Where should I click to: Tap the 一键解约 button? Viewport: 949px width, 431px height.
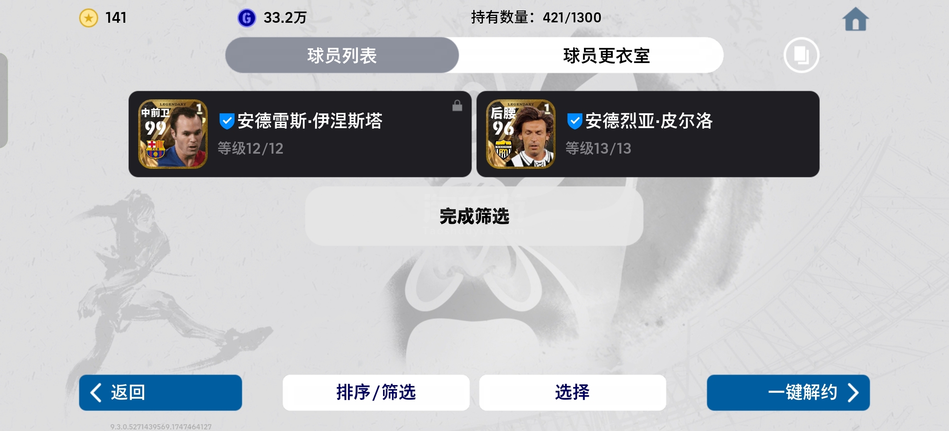(788, 393)
